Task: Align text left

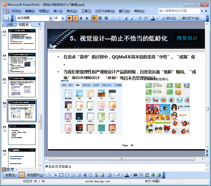Action: tap(94, 18)
